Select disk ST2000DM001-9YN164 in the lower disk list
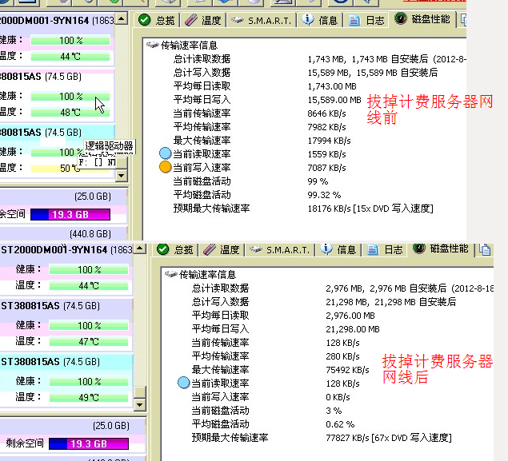The width and height of the screenshot is (508, 461). click(66, 250)
